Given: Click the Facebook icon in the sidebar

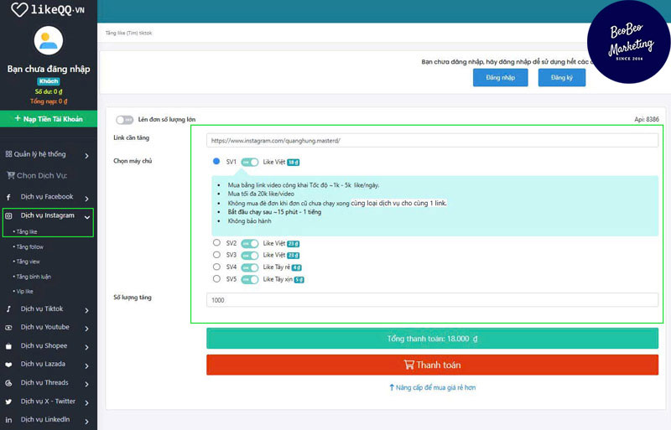Looking at the screenshot, I should point(8,197).
